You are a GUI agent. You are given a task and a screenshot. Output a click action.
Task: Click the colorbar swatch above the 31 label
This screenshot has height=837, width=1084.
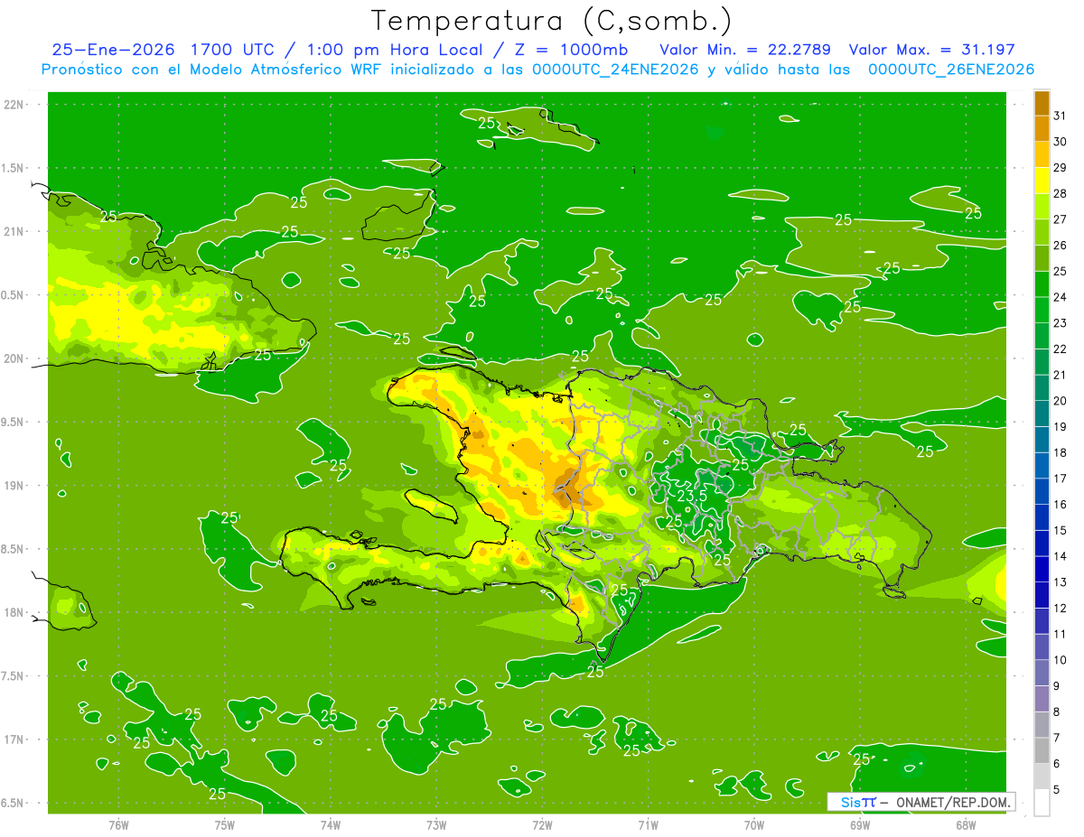[x=1042, y=103]
